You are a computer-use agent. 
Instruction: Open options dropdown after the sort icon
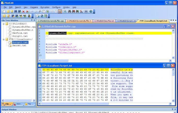(49, 16)
